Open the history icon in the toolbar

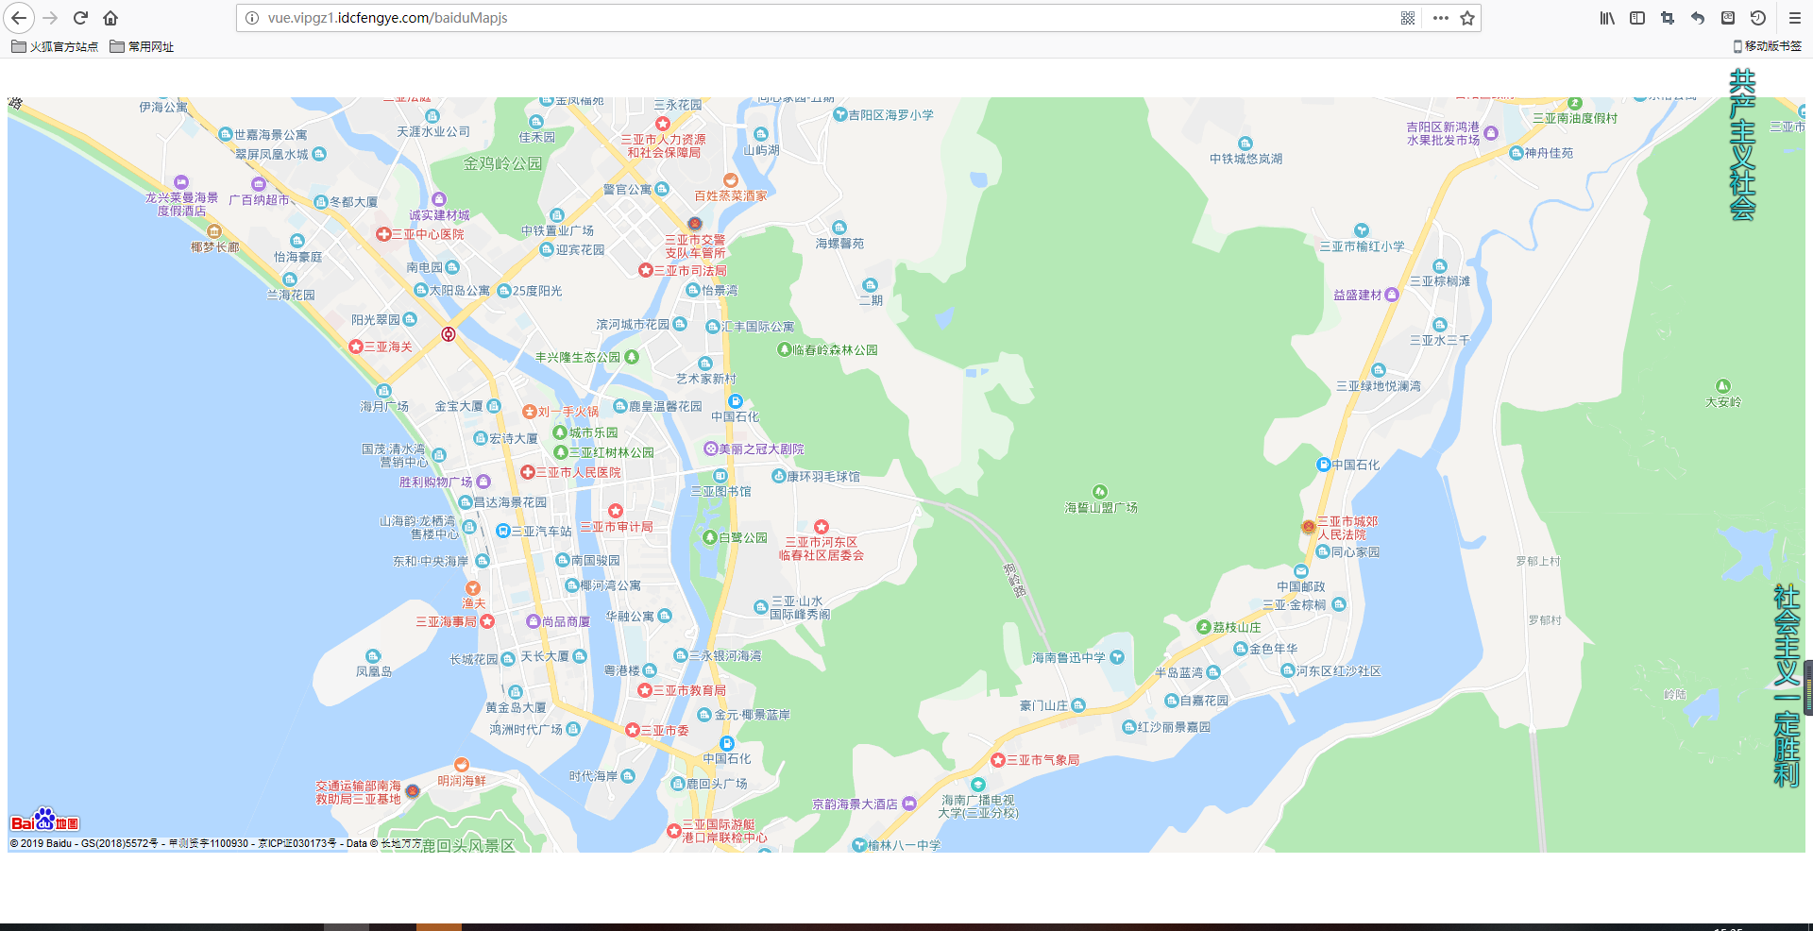(x=1757, y=17)
